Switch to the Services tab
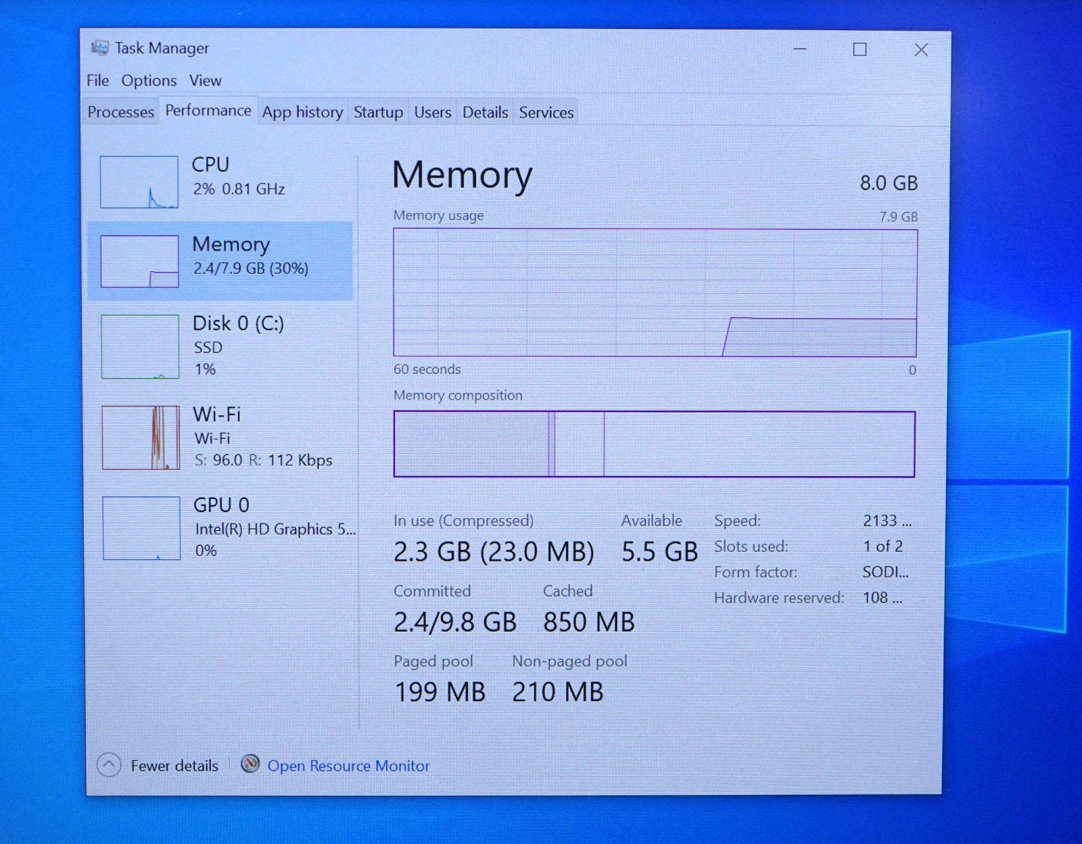Viewport: 1082px width, 844px height. [546, 112]
